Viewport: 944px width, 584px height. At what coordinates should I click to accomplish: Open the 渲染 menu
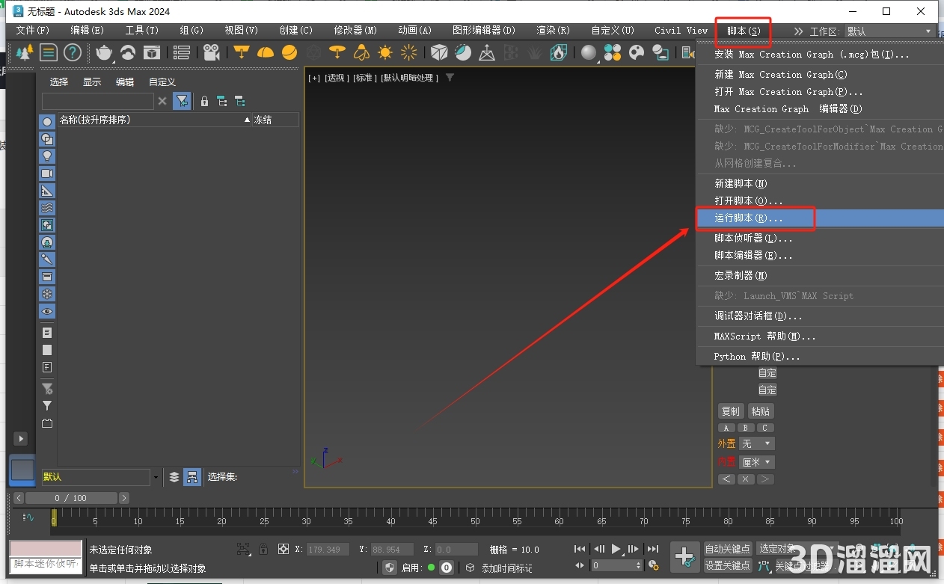554,31
